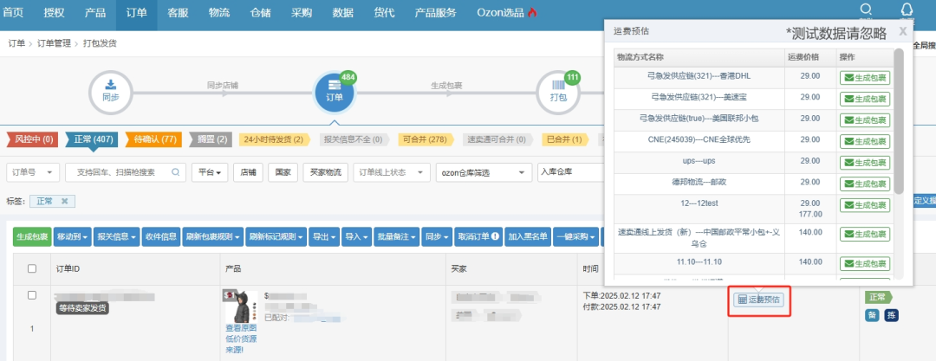Remove the 正常 filter tag with its X
936x361 pixels.
coord(64,201)
